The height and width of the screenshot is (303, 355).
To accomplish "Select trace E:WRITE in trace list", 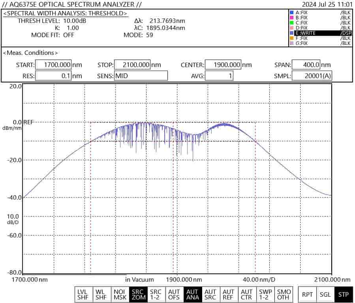I will [x=320, y=33].
